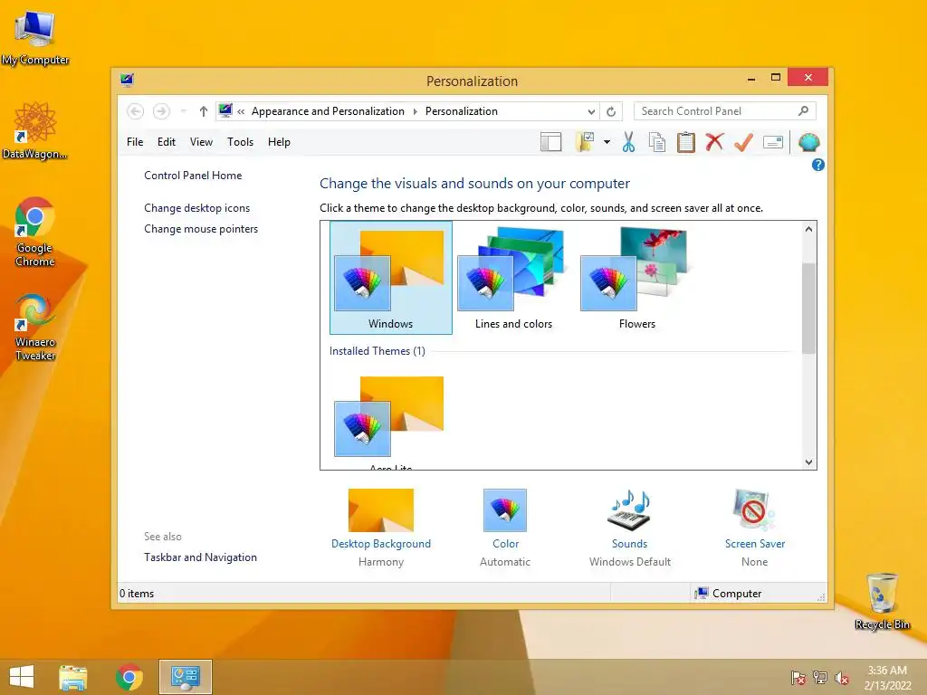This screenshot has height=695, width=927.
Task: Expand the recent locations dropdown arrow
Action: [184, 111]
